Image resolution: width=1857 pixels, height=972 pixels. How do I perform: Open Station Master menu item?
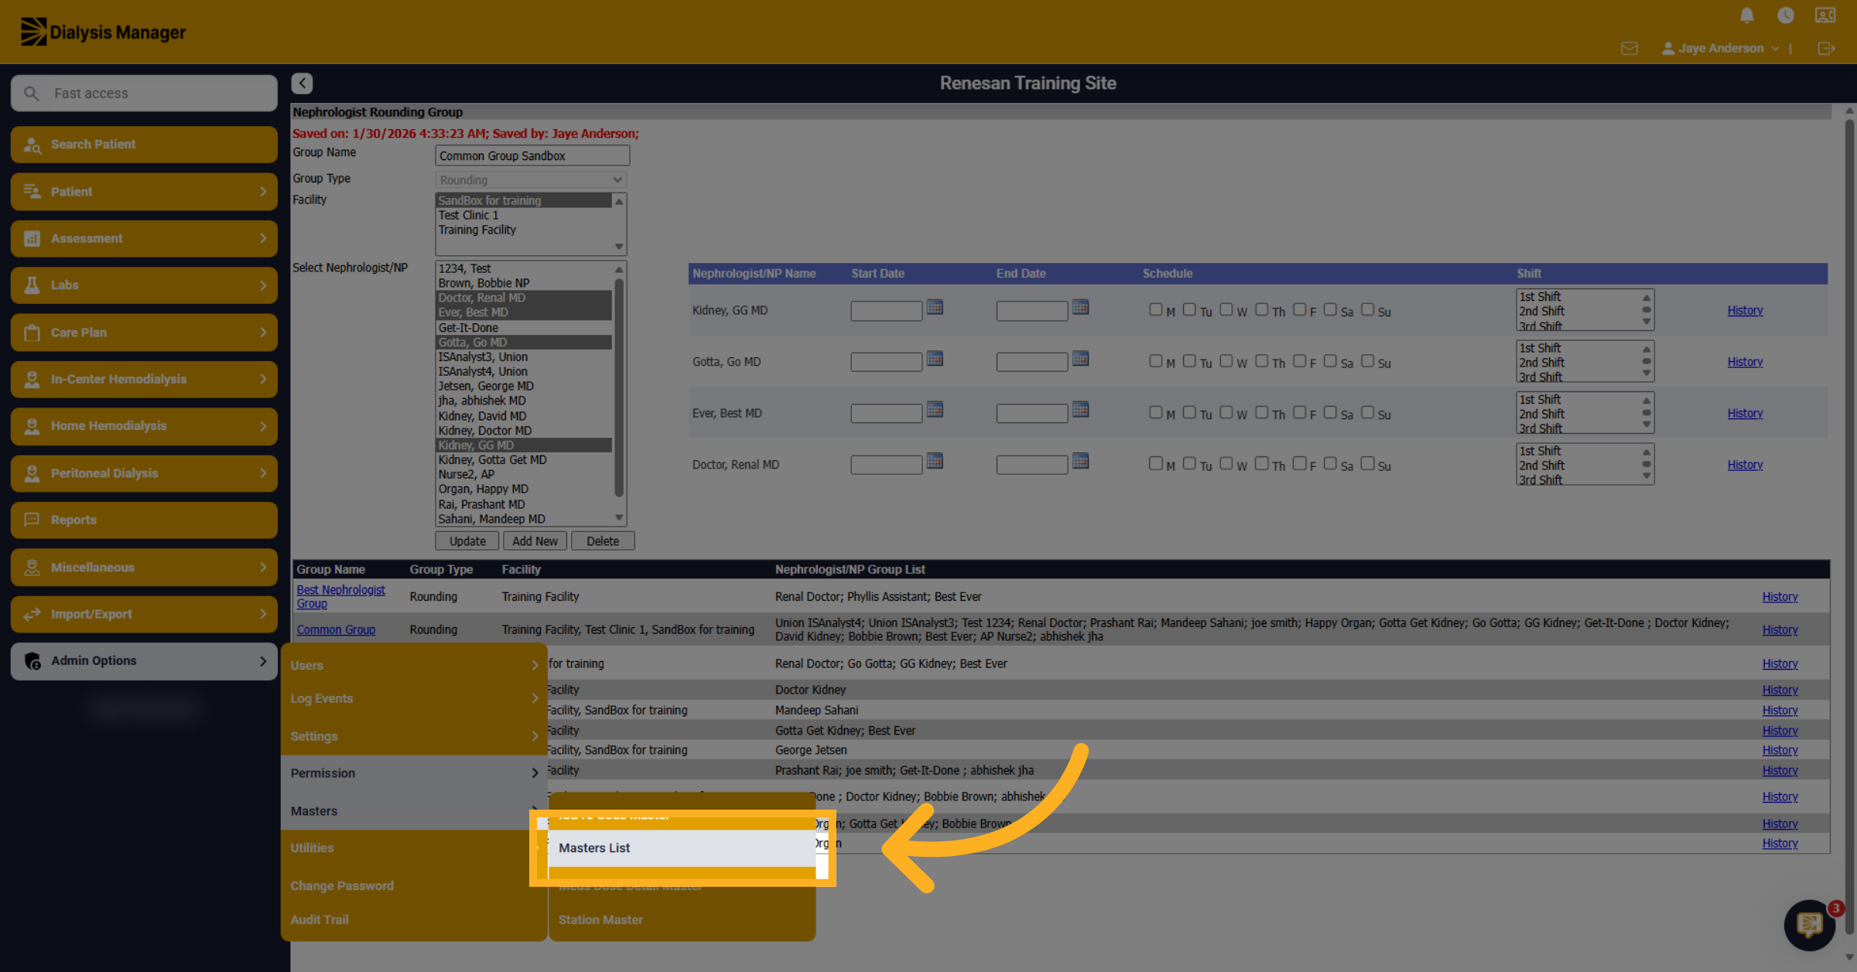click(682, 919)
